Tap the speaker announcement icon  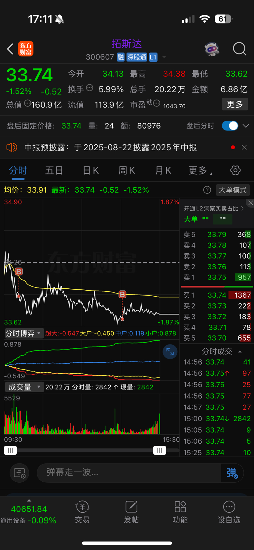pyautogui.click(x=12, y=147)
